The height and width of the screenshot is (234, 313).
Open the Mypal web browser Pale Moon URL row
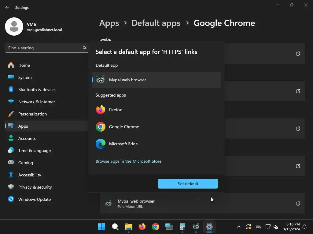[202, 203]
